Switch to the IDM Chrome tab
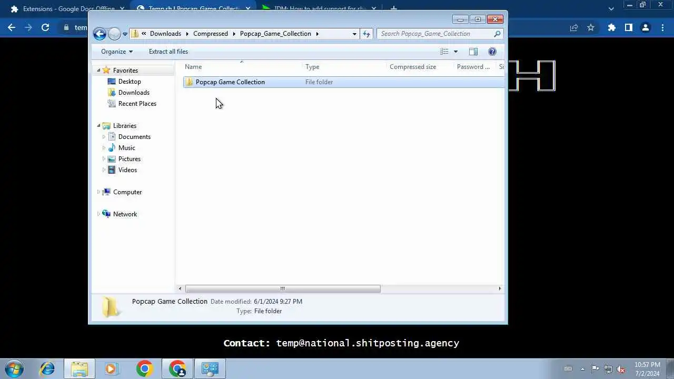 pyautogui.click(x=319, y=9)
